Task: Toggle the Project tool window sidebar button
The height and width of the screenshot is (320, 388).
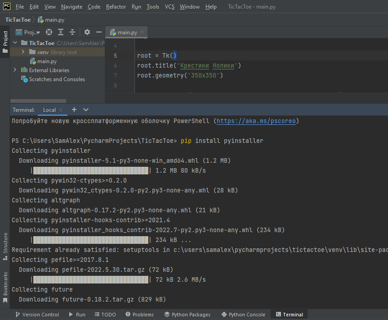Action: click(x=5, y=41)
